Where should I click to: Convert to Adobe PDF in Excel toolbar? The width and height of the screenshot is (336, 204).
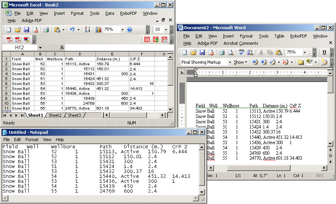[x=9, y=39]
